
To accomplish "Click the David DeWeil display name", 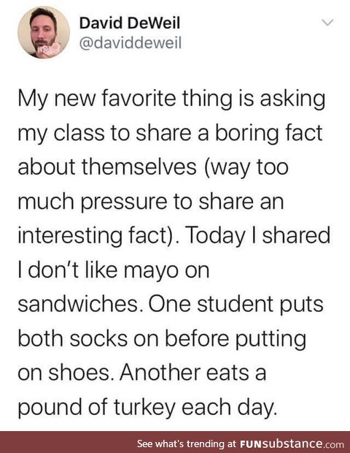I will (x=130, y=23).
